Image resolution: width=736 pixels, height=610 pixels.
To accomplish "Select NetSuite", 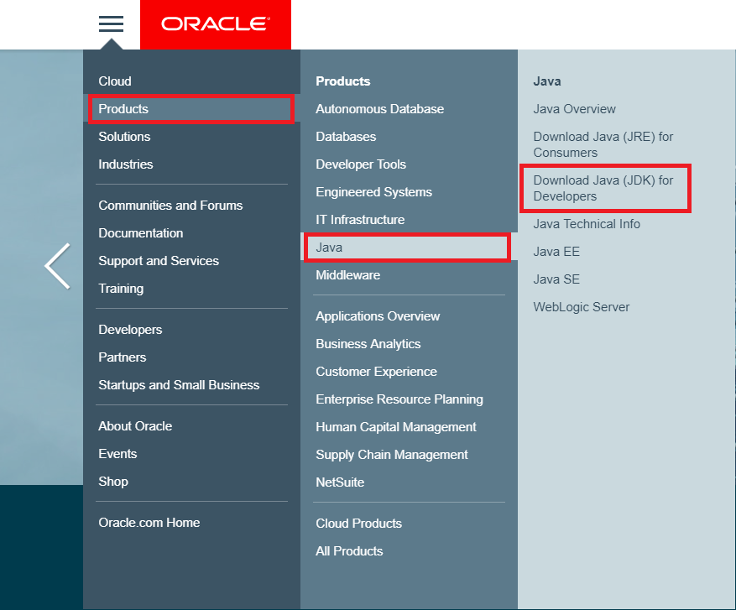I will (340, 482).
